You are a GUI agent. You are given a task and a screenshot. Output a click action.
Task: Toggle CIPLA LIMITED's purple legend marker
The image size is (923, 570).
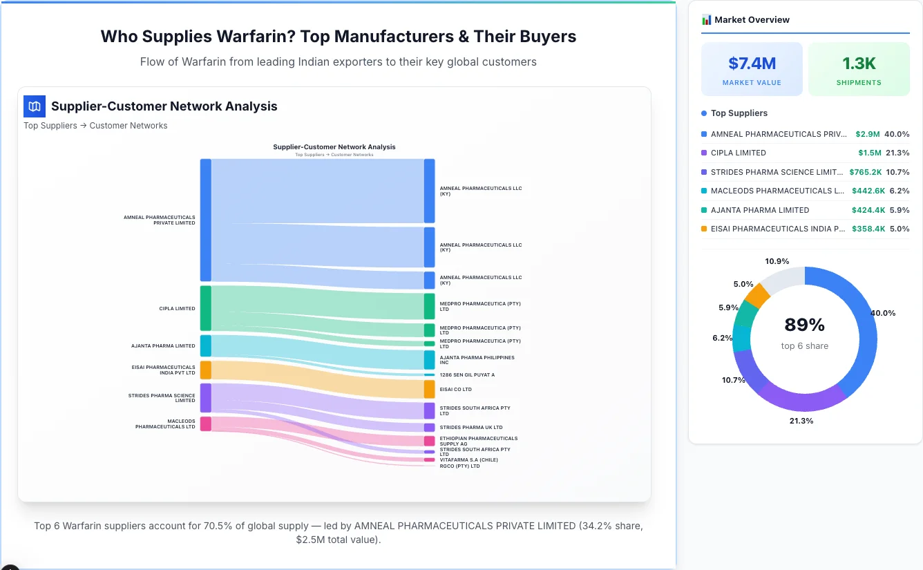[704, 153]
